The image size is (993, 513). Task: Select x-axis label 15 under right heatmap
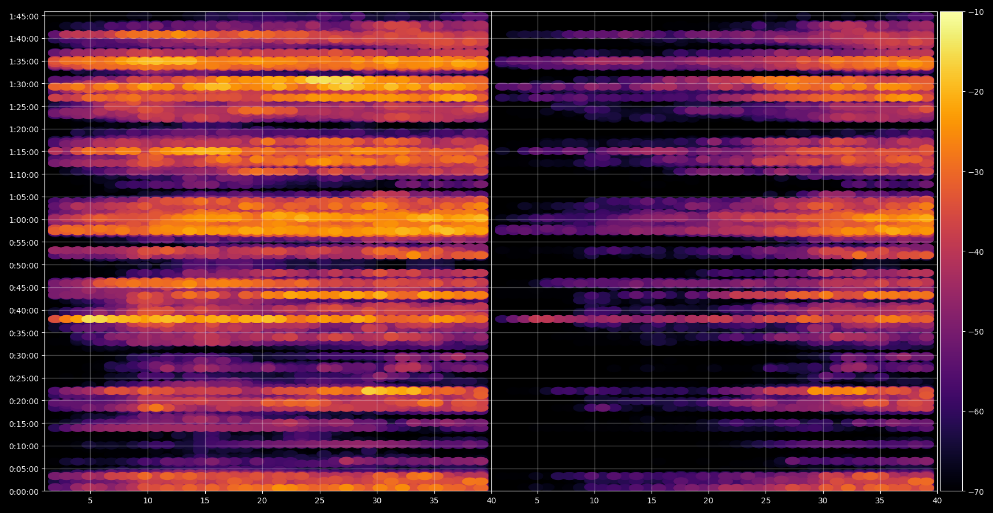tap(652, 501)
